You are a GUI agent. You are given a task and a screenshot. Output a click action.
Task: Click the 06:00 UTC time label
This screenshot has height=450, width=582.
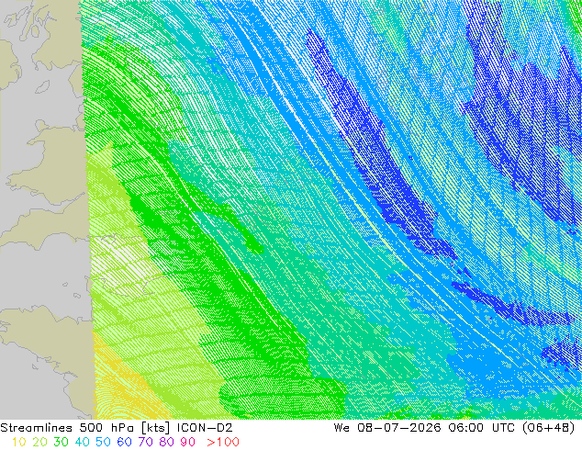[481, 428]
